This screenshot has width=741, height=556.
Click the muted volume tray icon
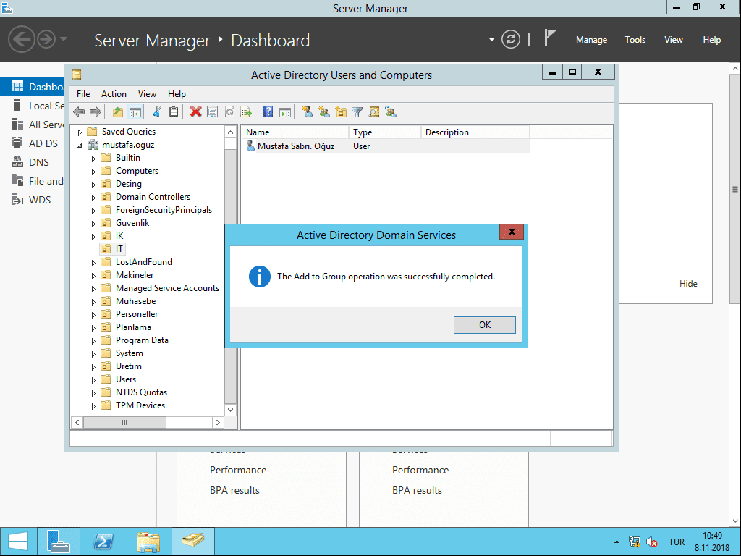point(652,542)
